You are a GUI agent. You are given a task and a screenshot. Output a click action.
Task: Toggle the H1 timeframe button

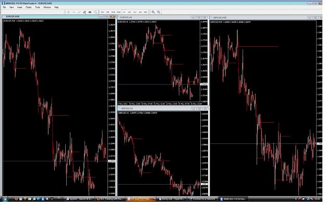124,12
